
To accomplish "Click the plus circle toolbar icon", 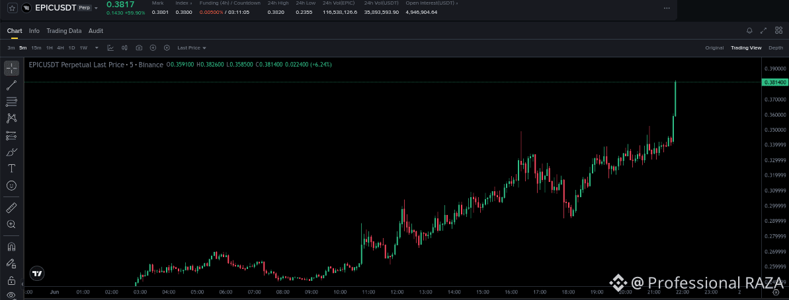I will [153, 47].
